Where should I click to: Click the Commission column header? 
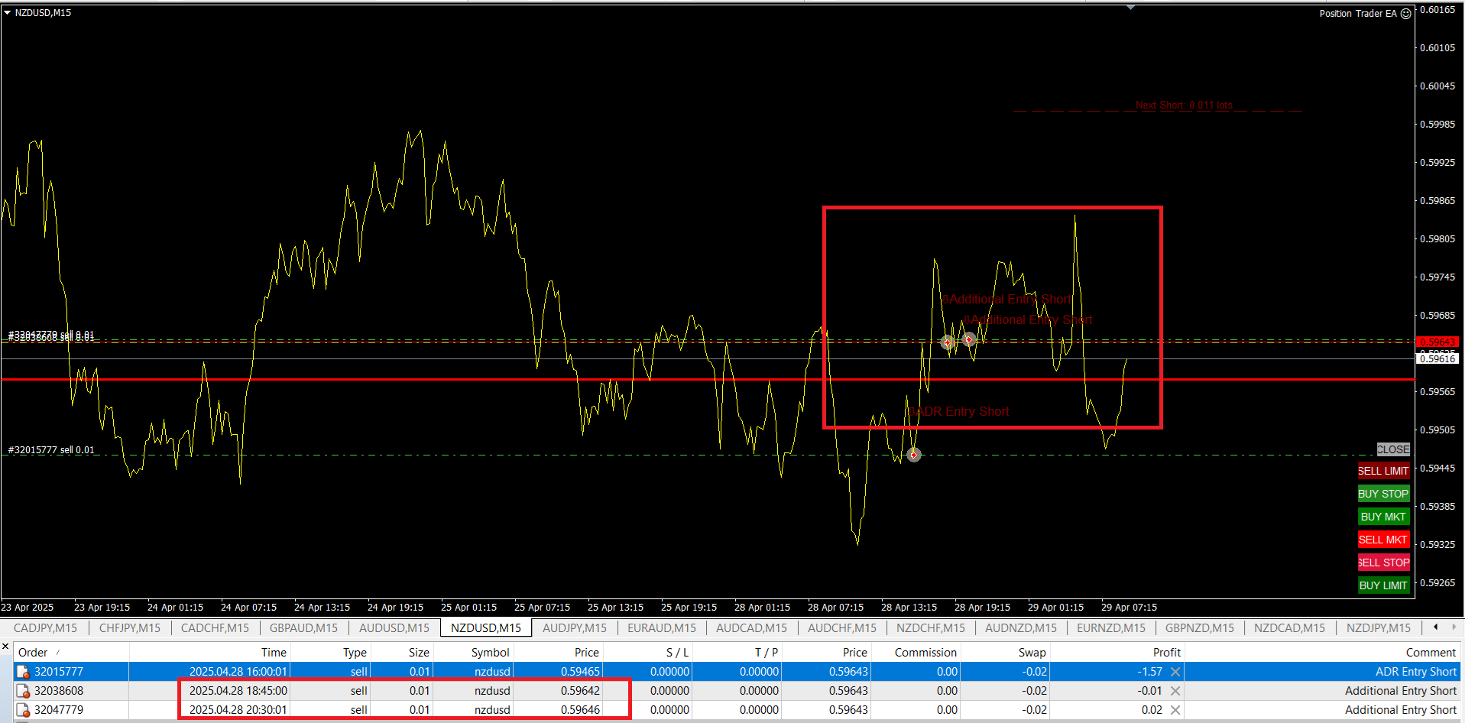click(916, 653)
